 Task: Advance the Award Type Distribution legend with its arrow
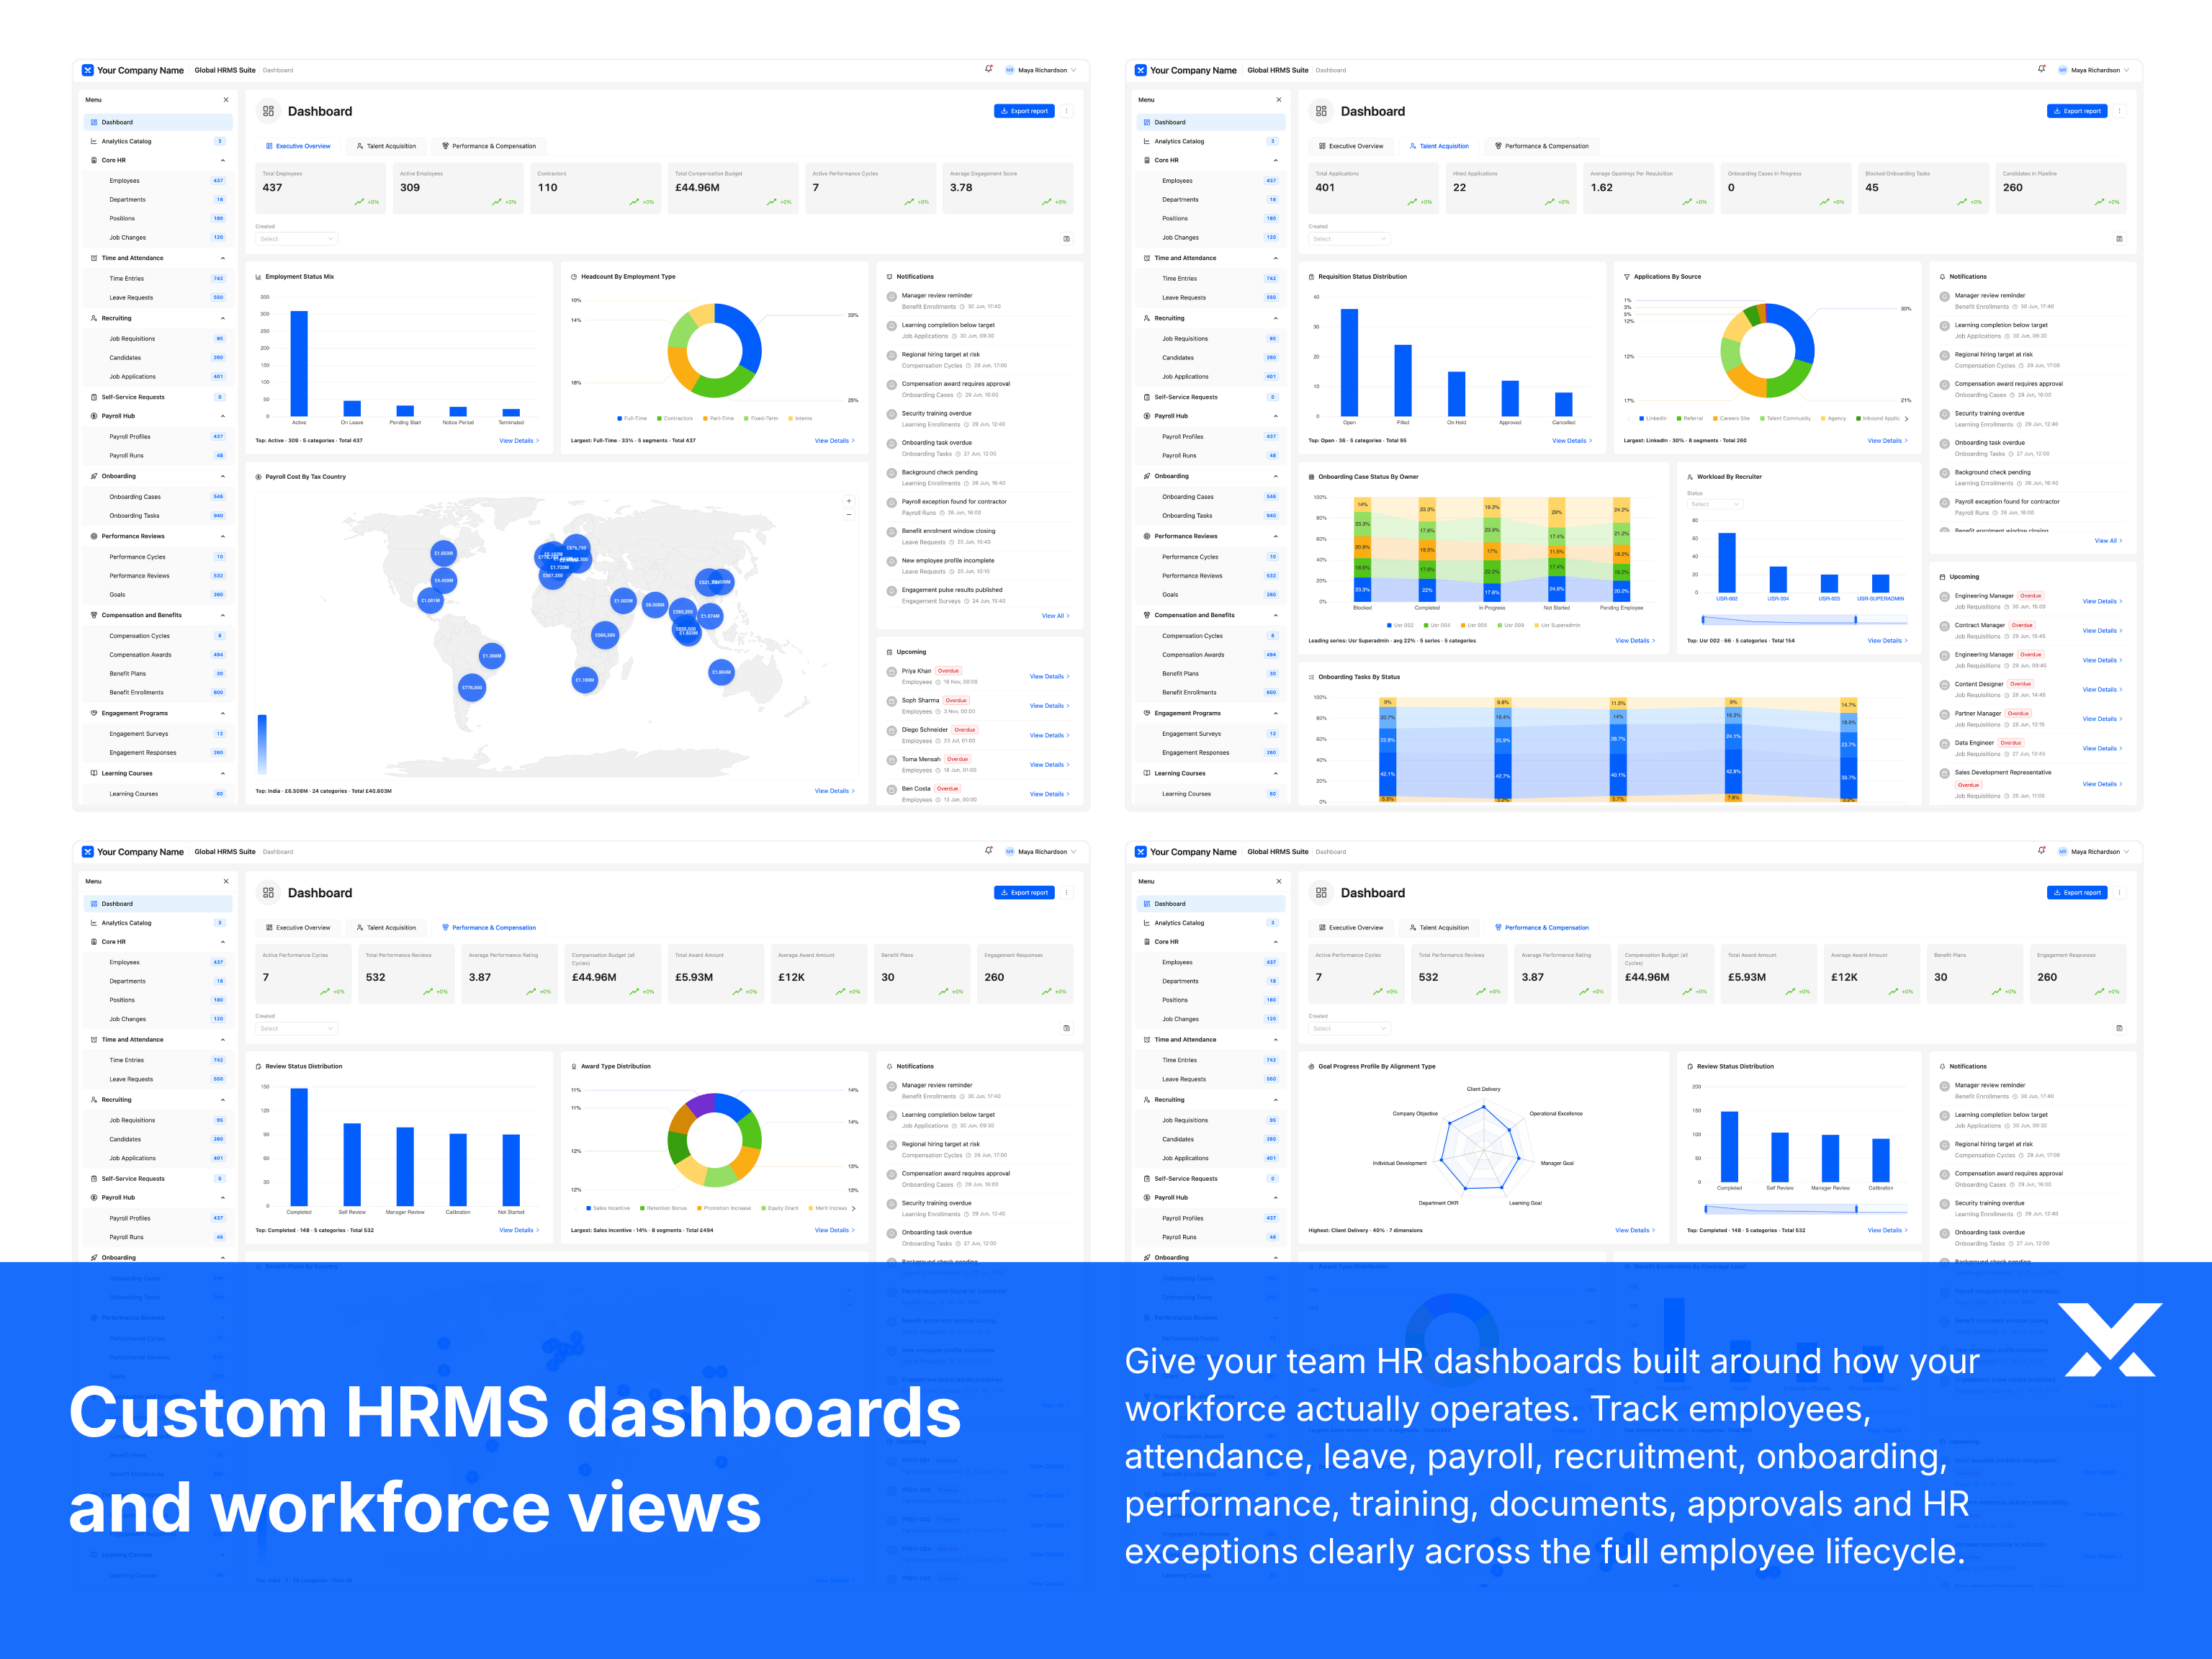[853, 1208]
